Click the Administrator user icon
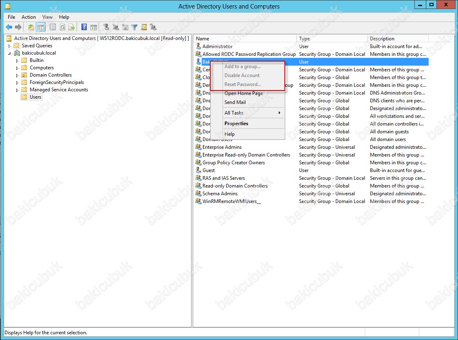This screenshot has height=340, width=458. 198,46
